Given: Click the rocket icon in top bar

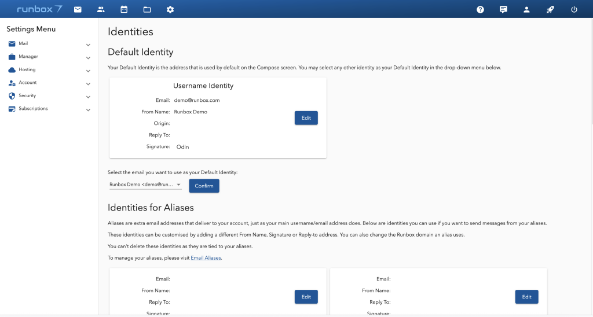Looking at the screenshot, I should point(550,9).
